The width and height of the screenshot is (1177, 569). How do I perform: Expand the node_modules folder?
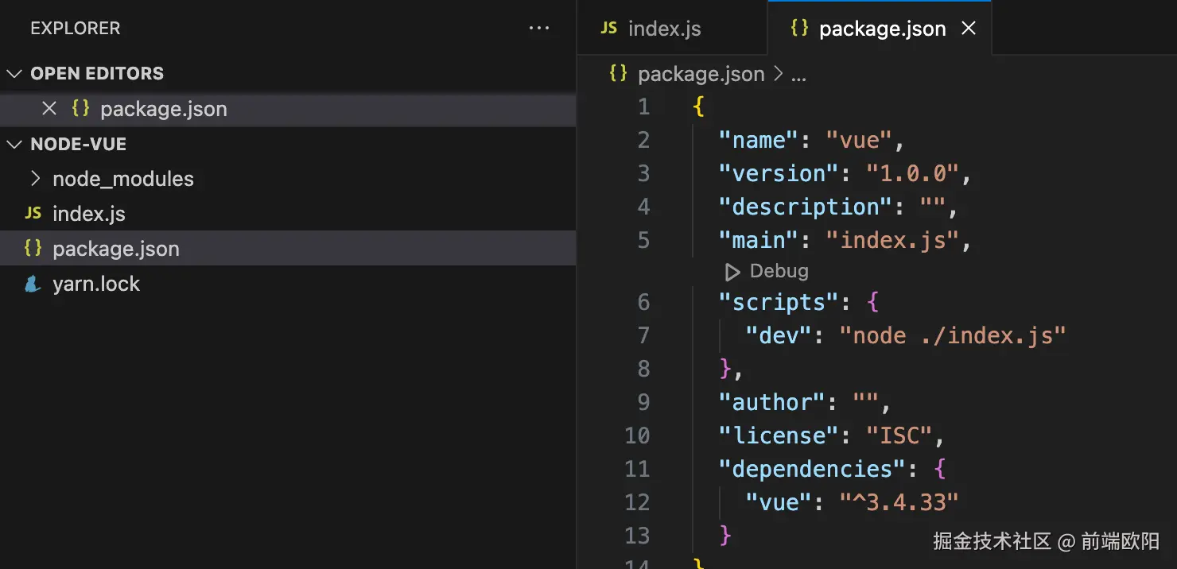pyautogui.click(x=36, y=178)
